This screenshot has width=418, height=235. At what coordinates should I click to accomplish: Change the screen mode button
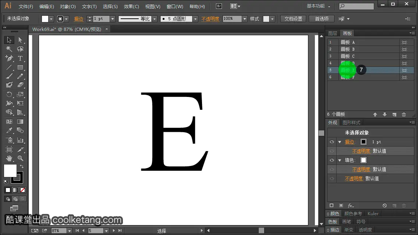(x=14, y=208)
